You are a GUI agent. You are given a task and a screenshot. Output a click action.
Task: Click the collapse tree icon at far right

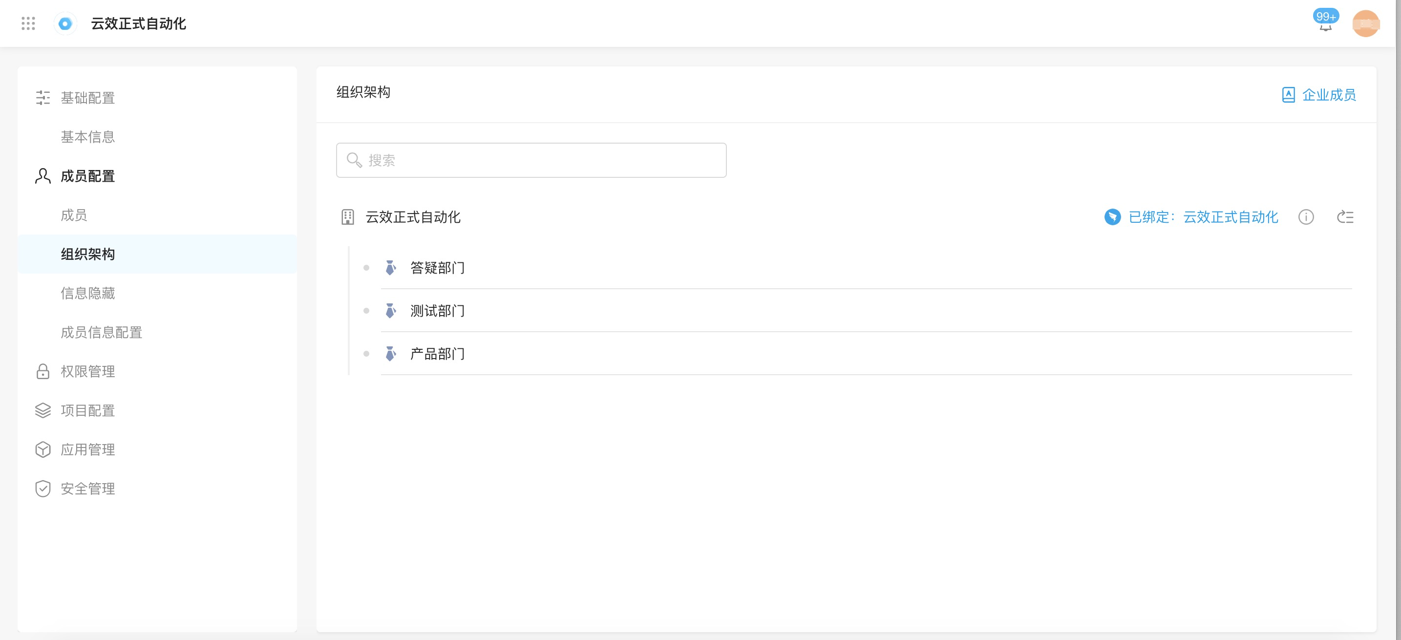[1345, 217]
